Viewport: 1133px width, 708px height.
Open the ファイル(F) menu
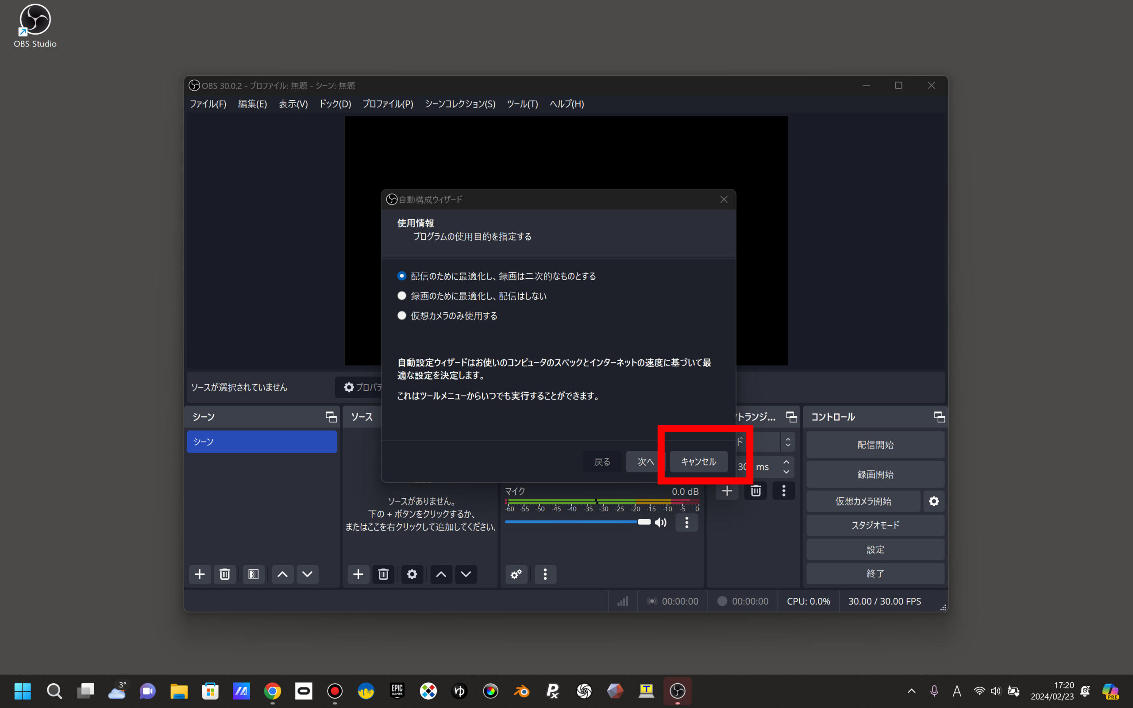tap(208, 104)
